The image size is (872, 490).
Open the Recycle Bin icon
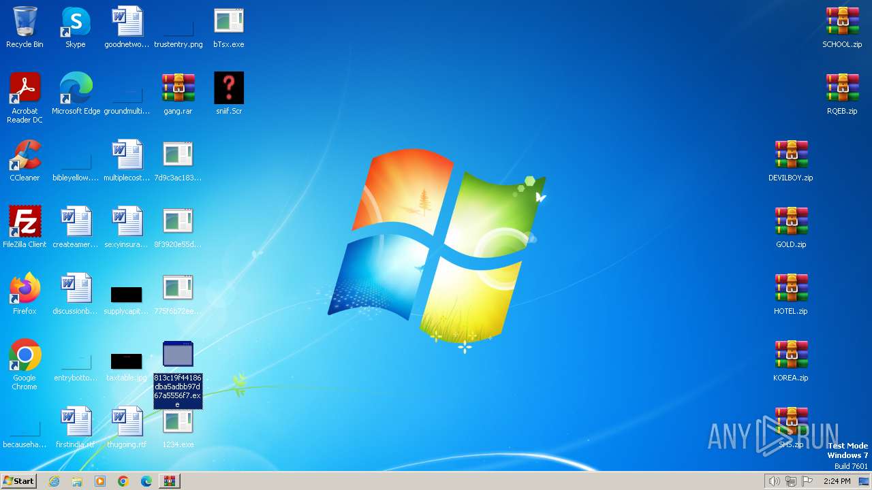pyautogui.click(x=25, y=22)
